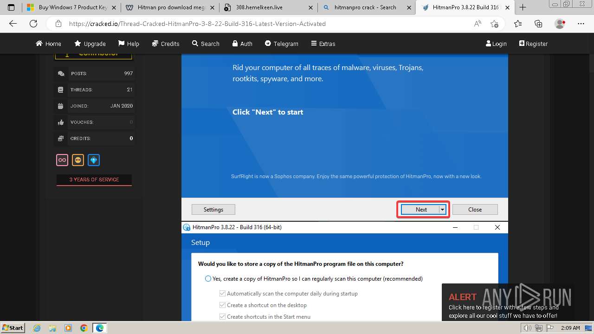Image resolution: width=594 pixels, height=334 pixels.
Task: Open the dropdown arrow beside Next
Action: click(x=442, y=210)
